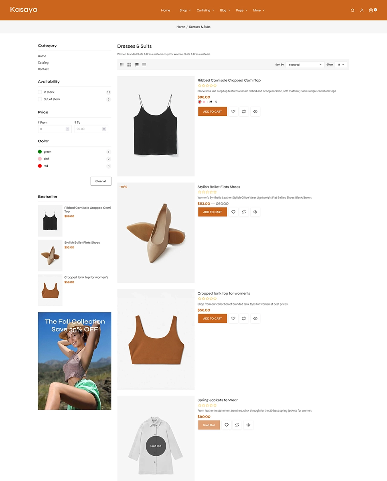Image resolution: width=387 pixels, height=481 pixels.
Task: Filter by green color swatch
Action: [x=40, y=152]
